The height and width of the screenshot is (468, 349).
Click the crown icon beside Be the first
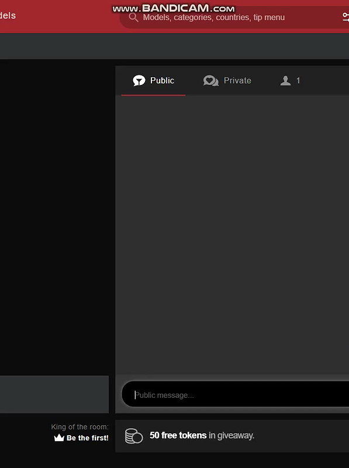click(x=59, y=438)
